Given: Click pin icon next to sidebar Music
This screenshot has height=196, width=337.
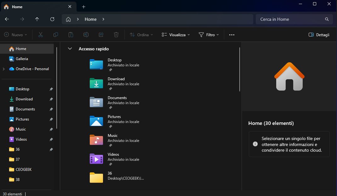Looking at the screenshot, I should pyautogui.click(x=51, y=129).
